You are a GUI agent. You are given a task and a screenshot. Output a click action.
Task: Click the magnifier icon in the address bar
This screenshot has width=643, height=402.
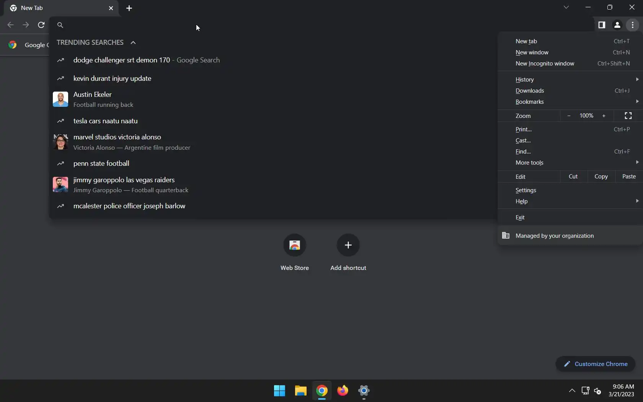click(60, 25)
